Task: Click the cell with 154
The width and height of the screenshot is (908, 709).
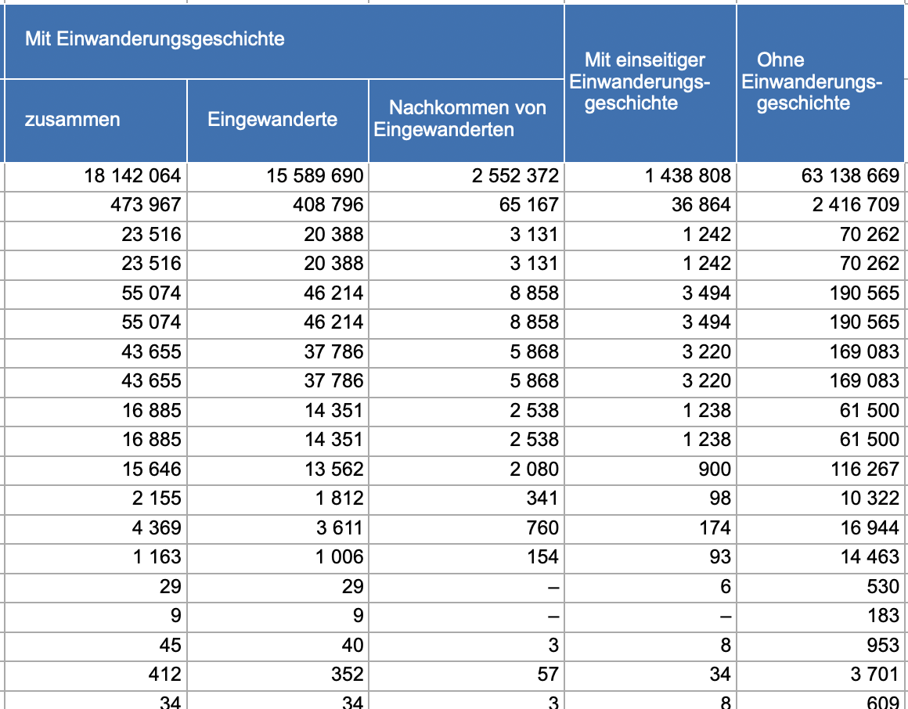Action: pos(467,558)
